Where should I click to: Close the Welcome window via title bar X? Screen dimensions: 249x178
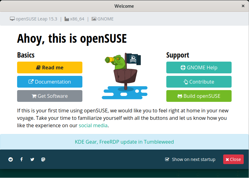243,6
